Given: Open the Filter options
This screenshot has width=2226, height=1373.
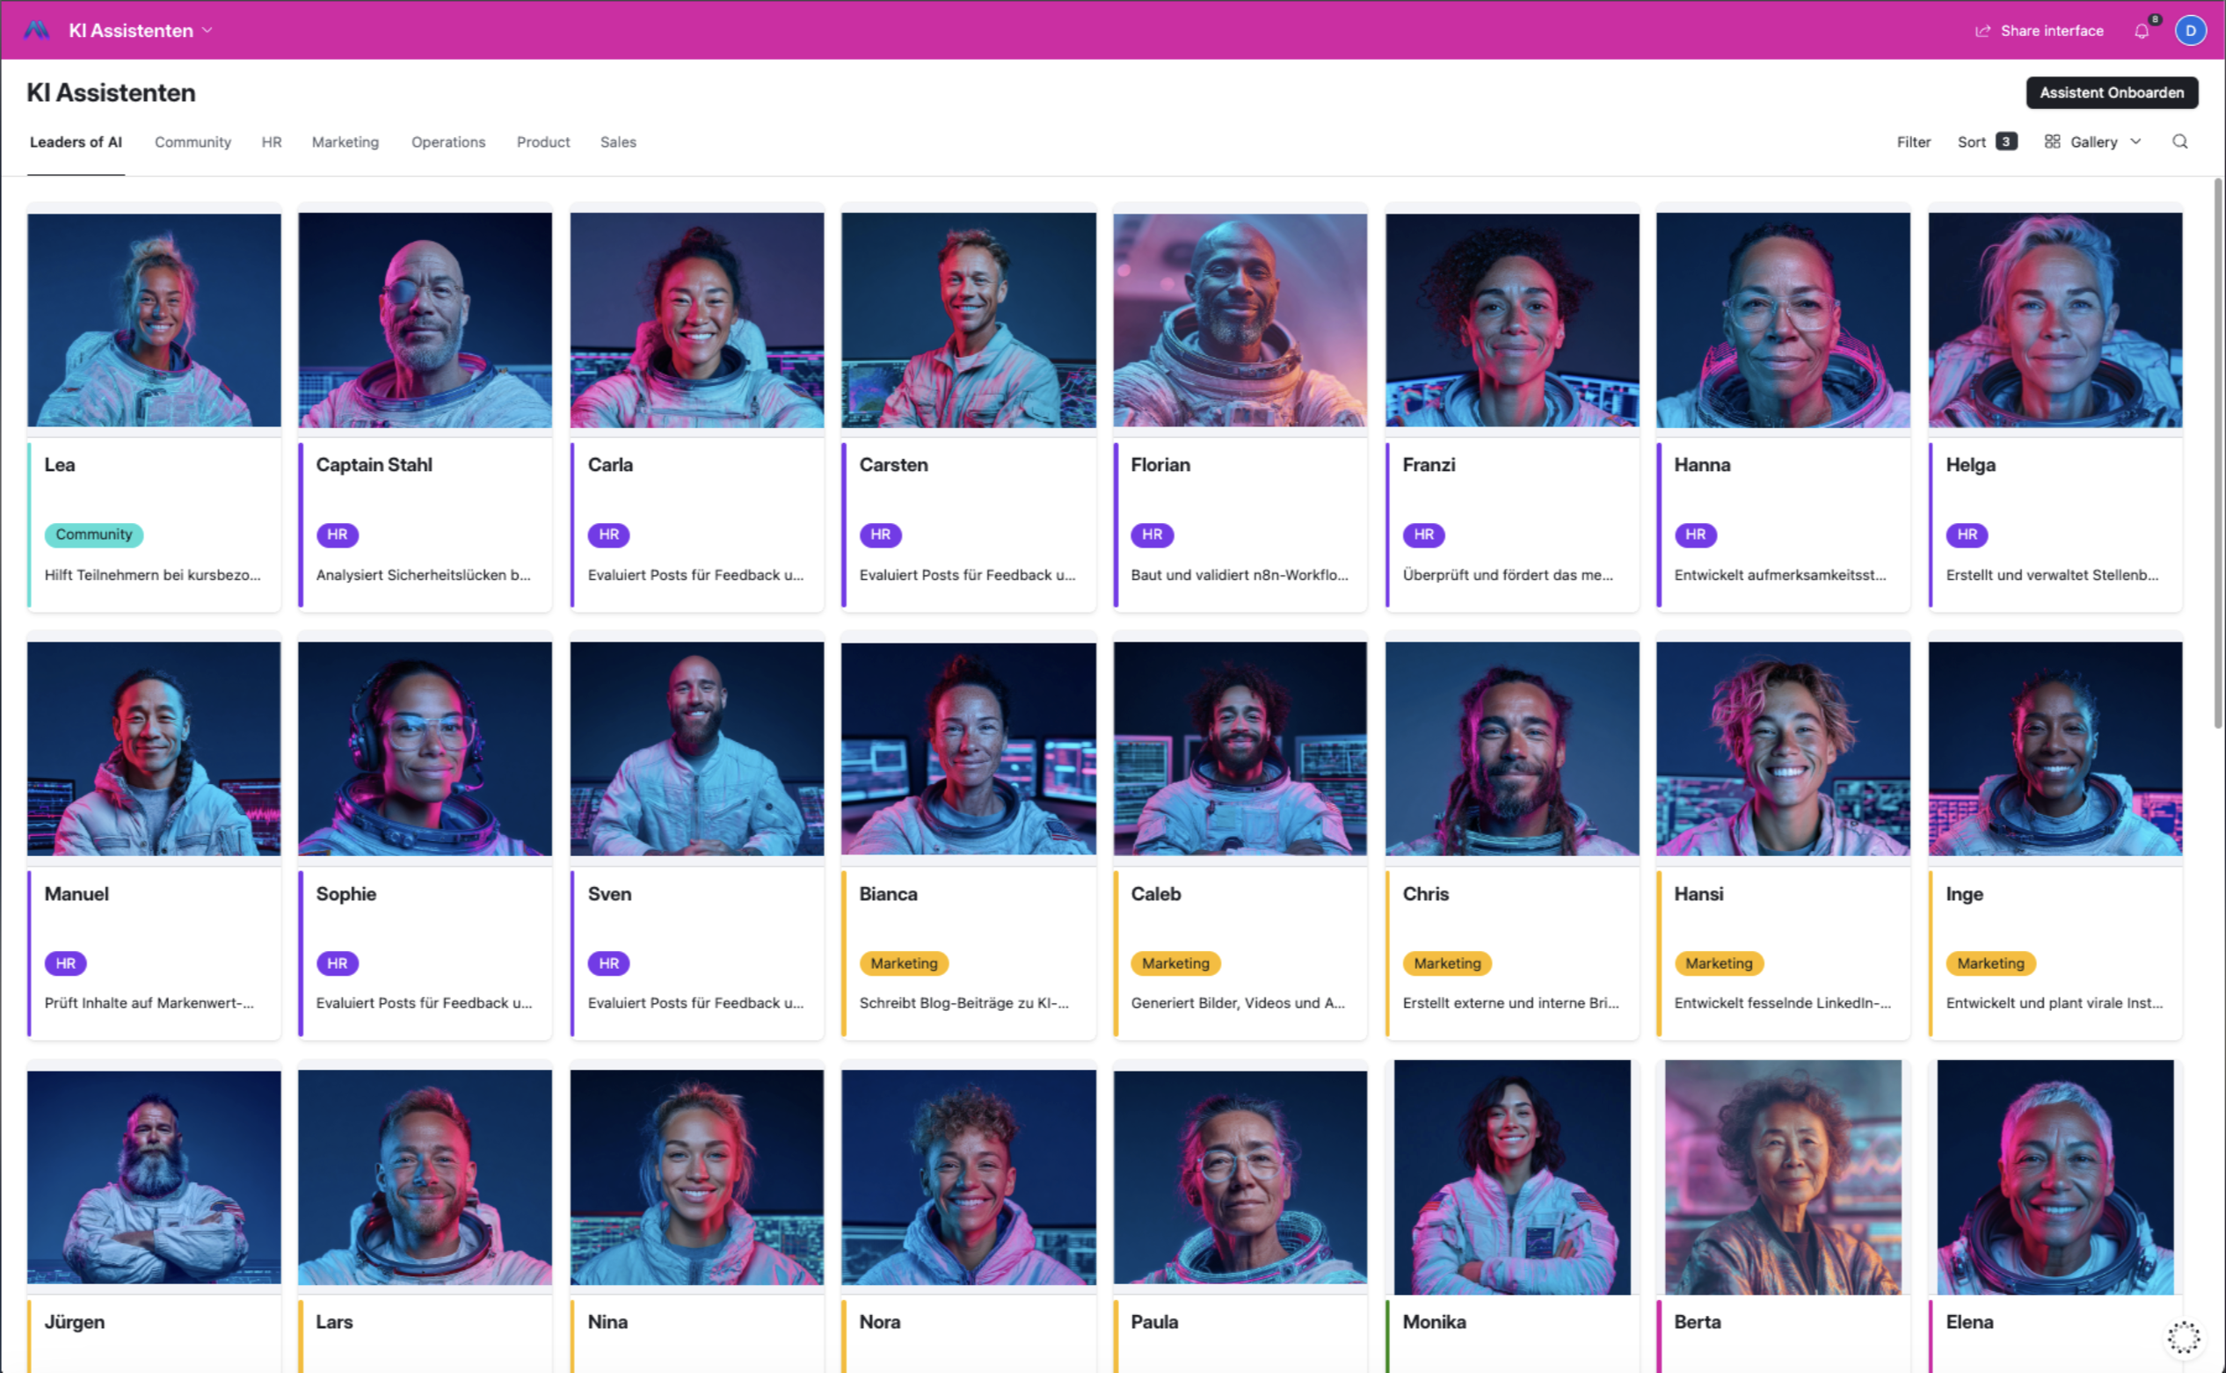Looking at the screenshot, I should click(1913, 142).
